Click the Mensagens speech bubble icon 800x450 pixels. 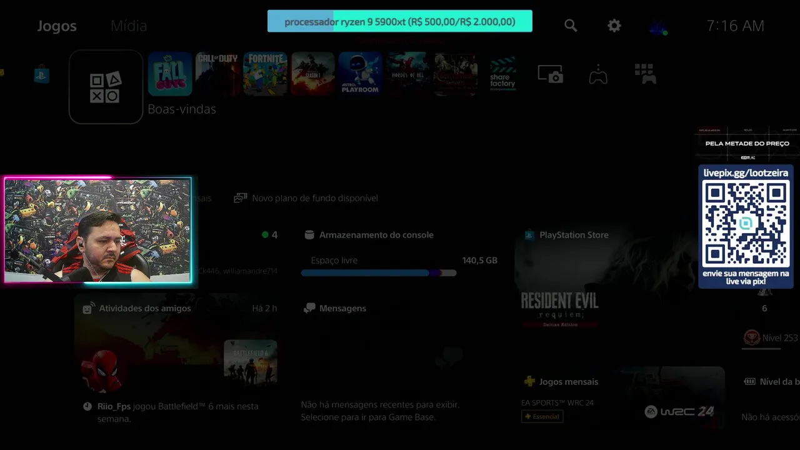coord(309,308)
